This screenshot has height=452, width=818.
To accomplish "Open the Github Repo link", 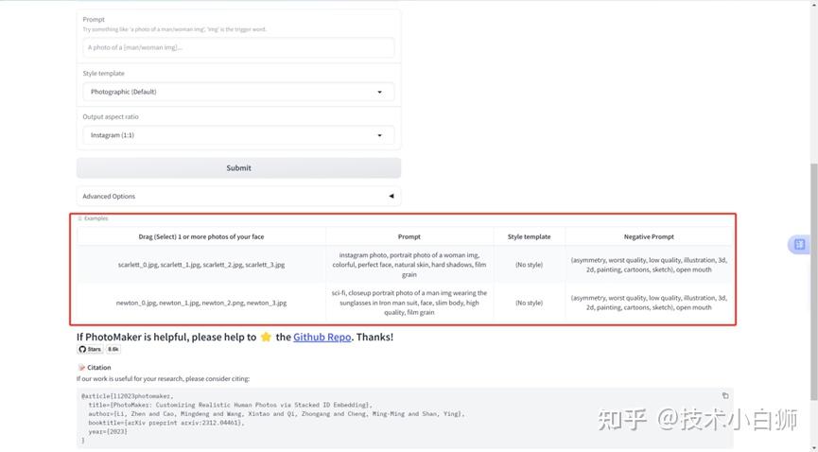I will click(322, 337).
